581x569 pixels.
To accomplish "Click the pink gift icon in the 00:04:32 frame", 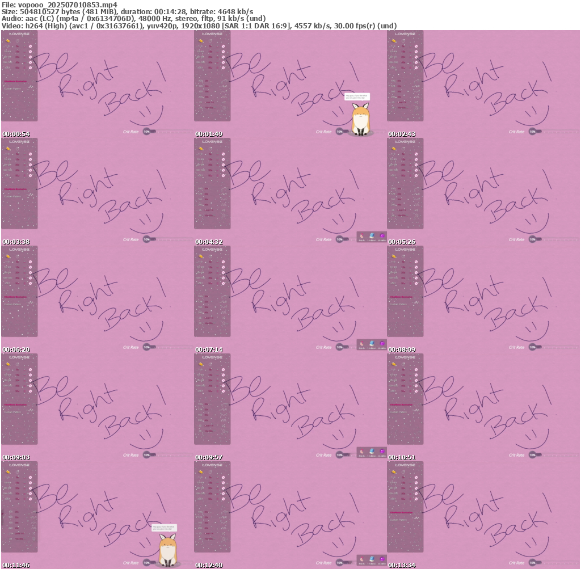I will [362, 236].
